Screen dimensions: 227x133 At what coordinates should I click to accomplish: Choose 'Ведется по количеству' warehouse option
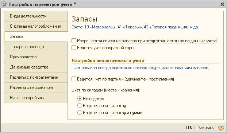[x=80, y=106]
